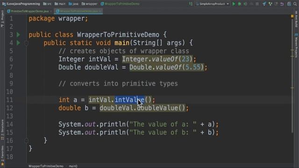Click the string "The value of a: "
Viewport: 299px width, 168px height.
[163, 124]
